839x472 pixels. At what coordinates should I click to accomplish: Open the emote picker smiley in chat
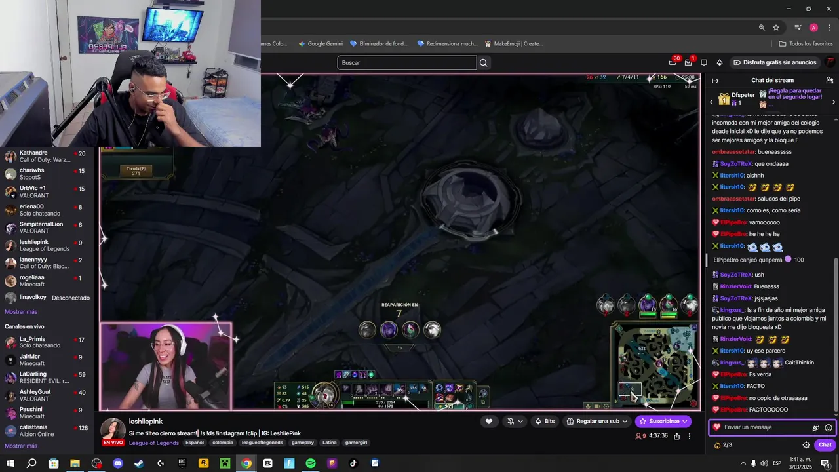click(x=829, y=427)
